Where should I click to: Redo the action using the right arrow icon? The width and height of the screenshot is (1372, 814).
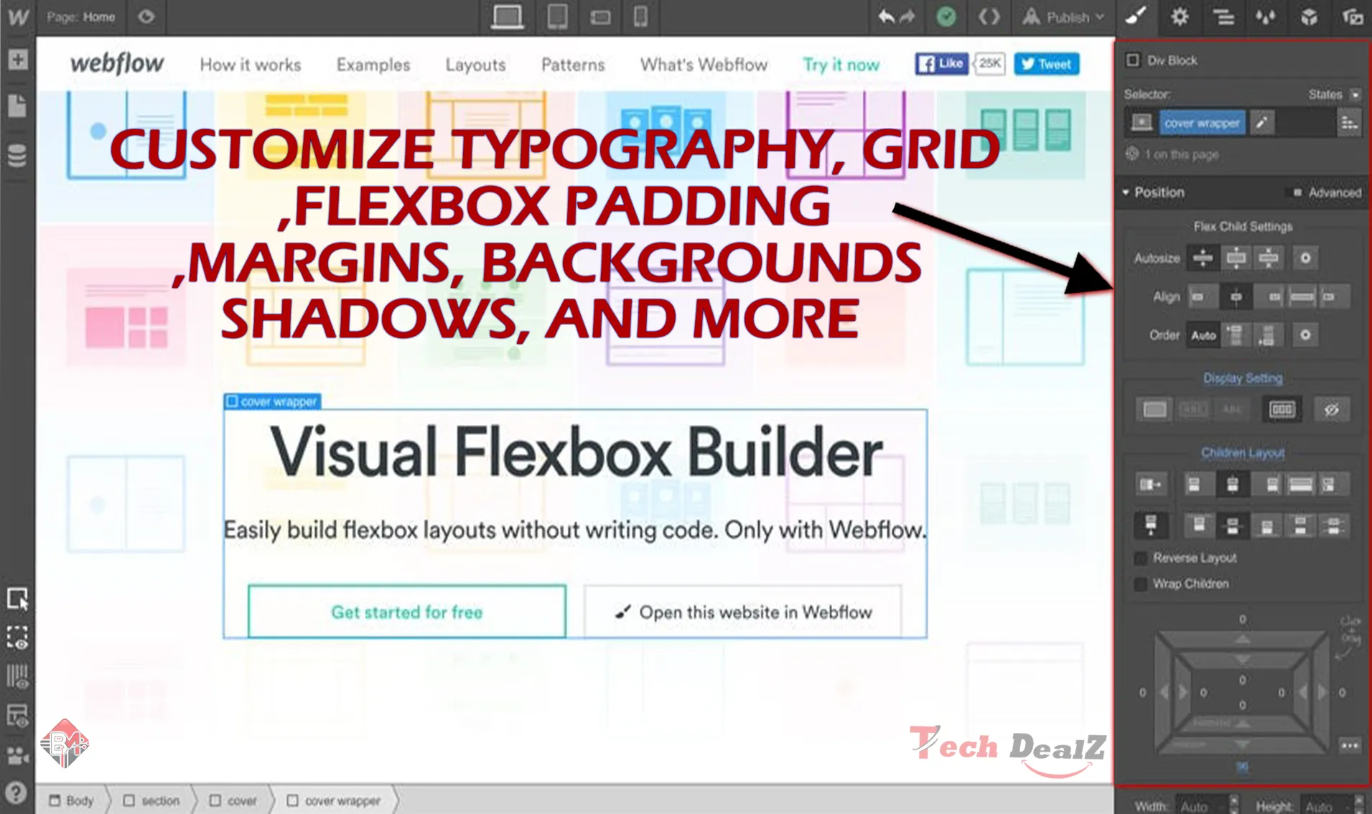907,17
